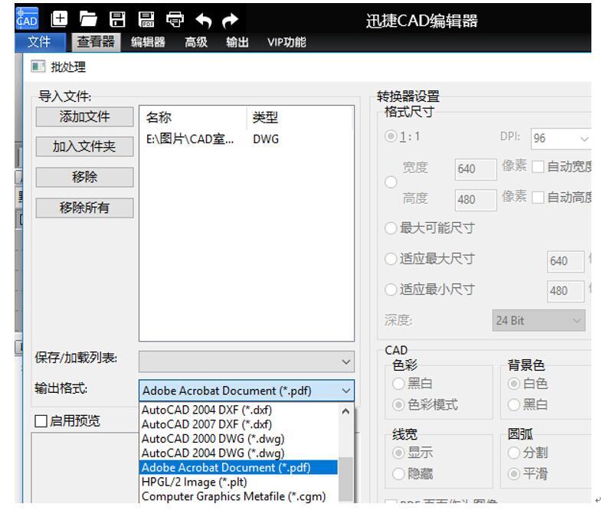Redo action arrow icon

tap(231, 20)
